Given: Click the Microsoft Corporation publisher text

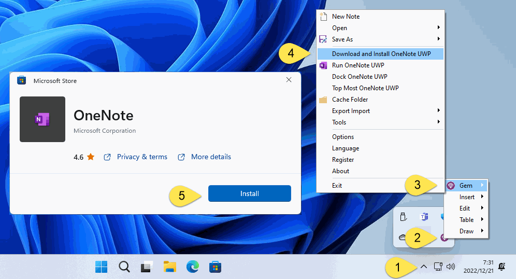Looking at the screenshot, I should [105, 131].
